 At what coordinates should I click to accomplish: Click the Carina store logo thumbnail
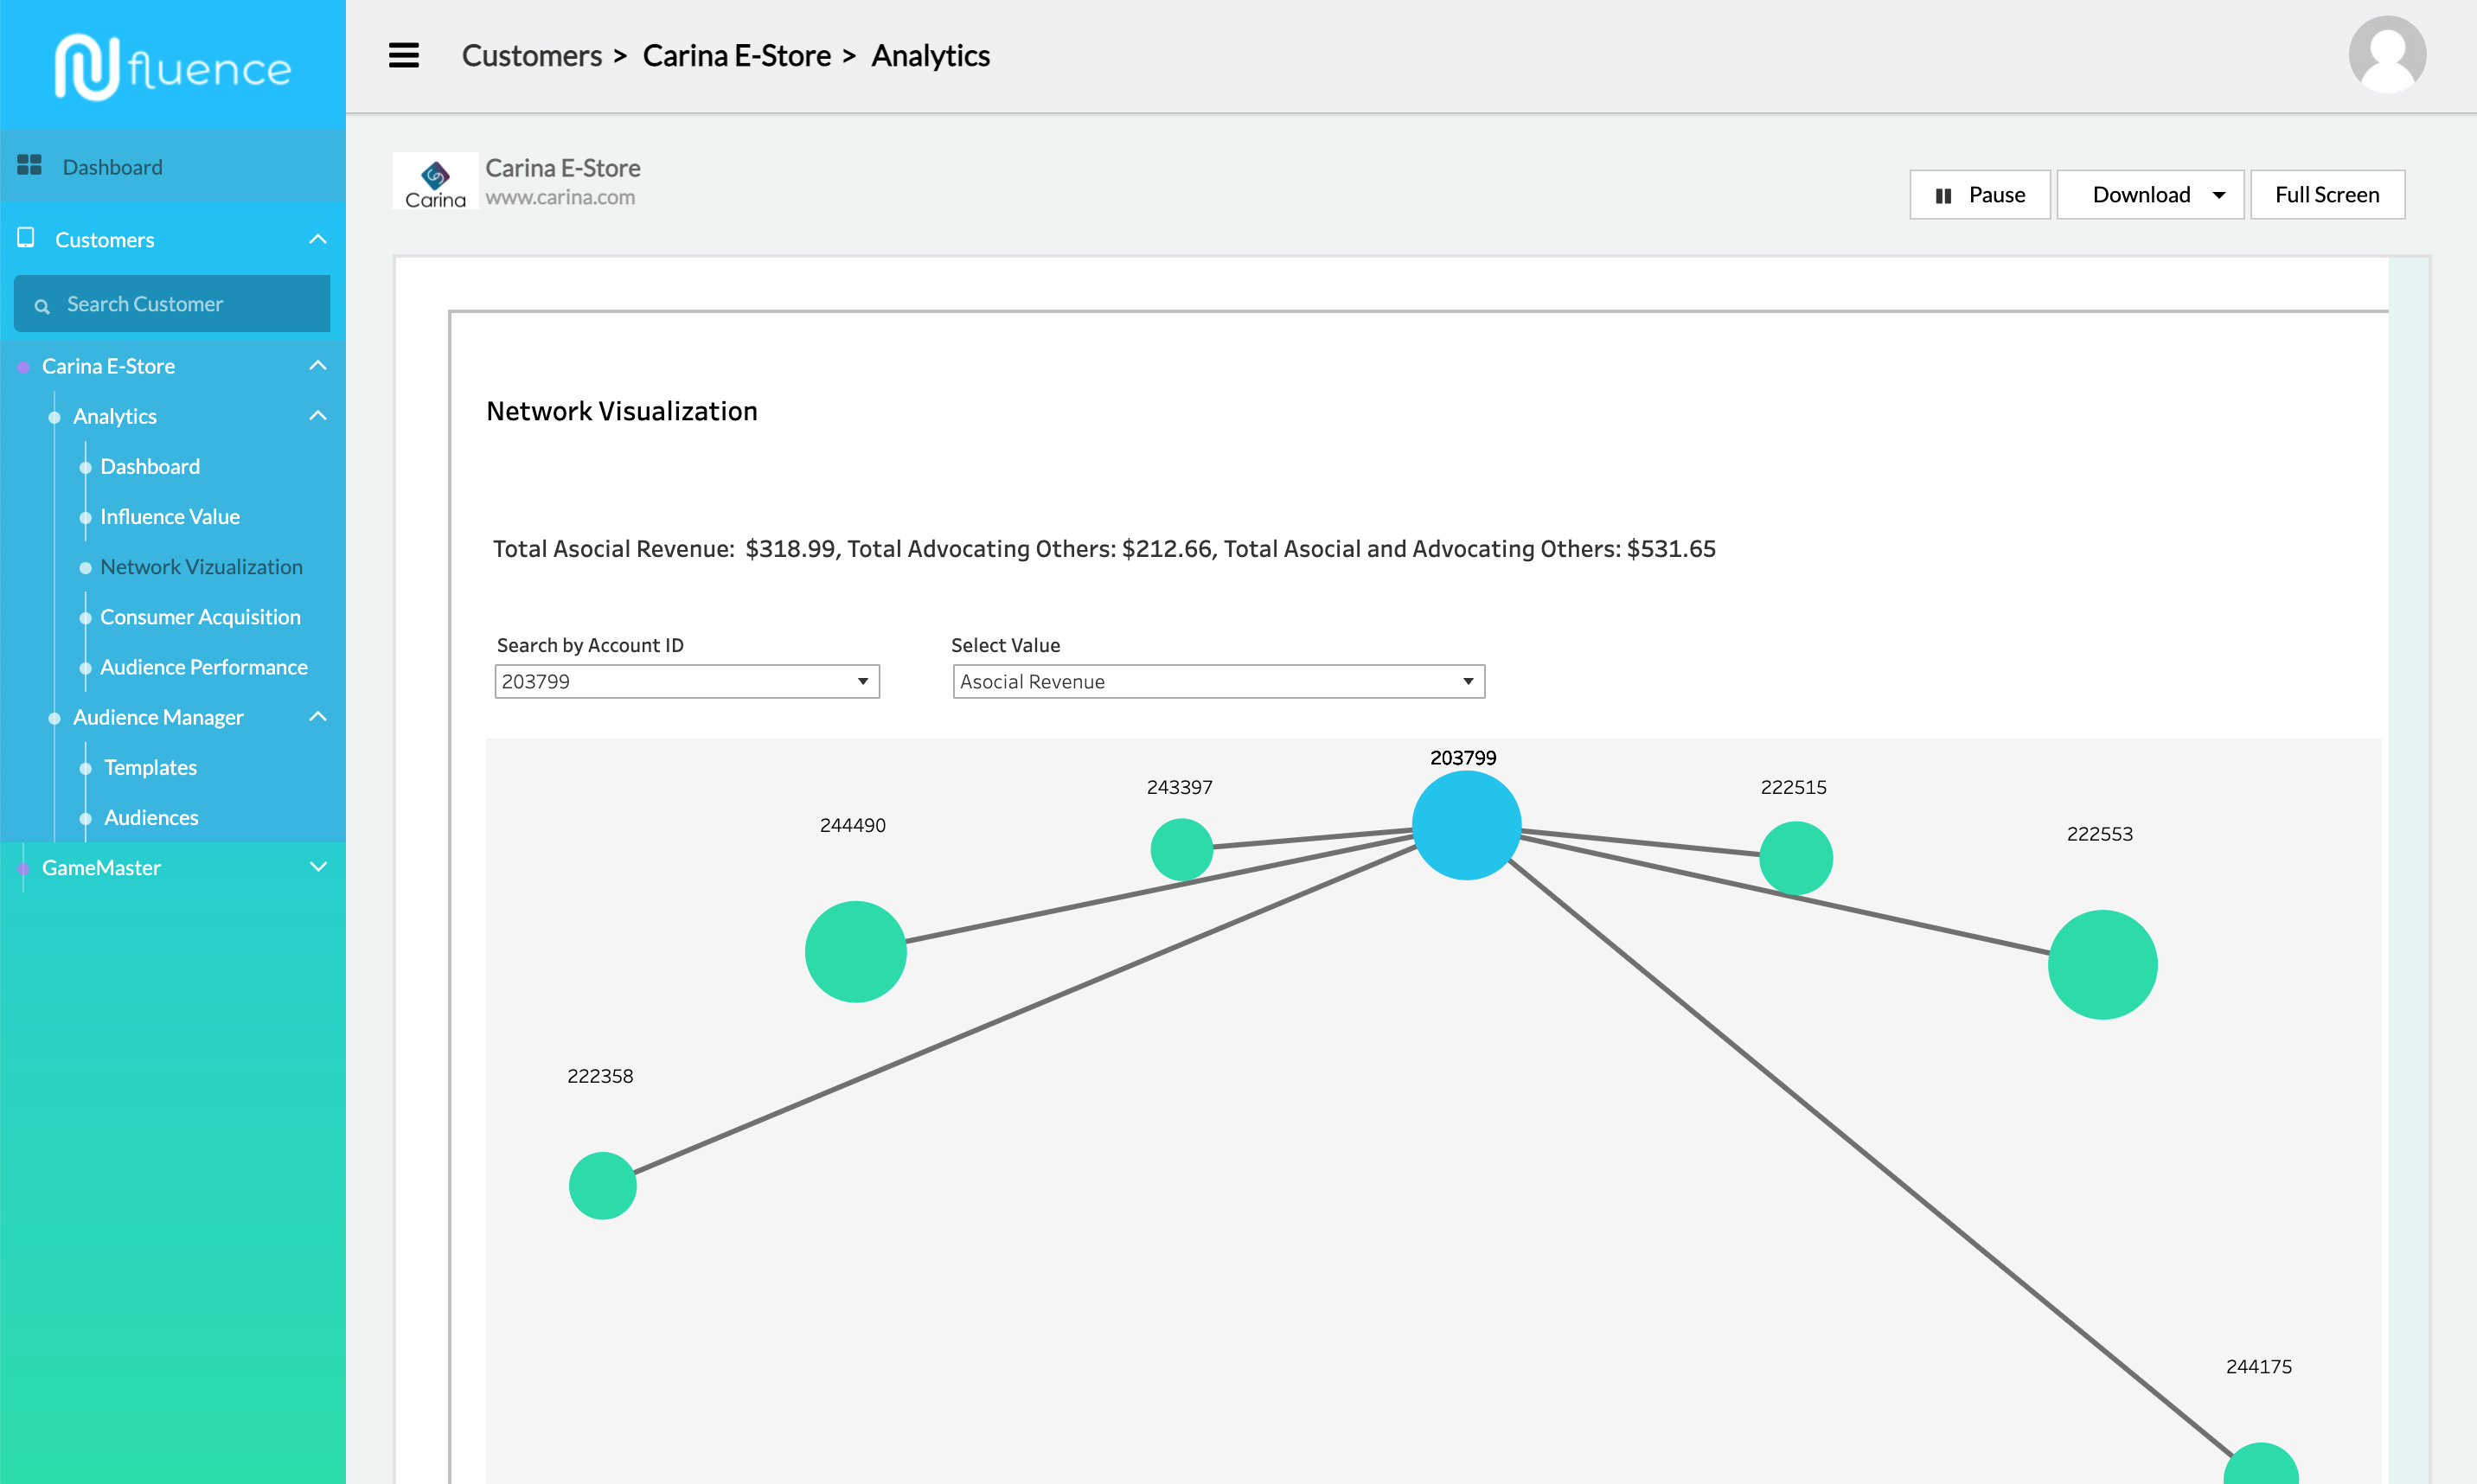coord(435,182)
